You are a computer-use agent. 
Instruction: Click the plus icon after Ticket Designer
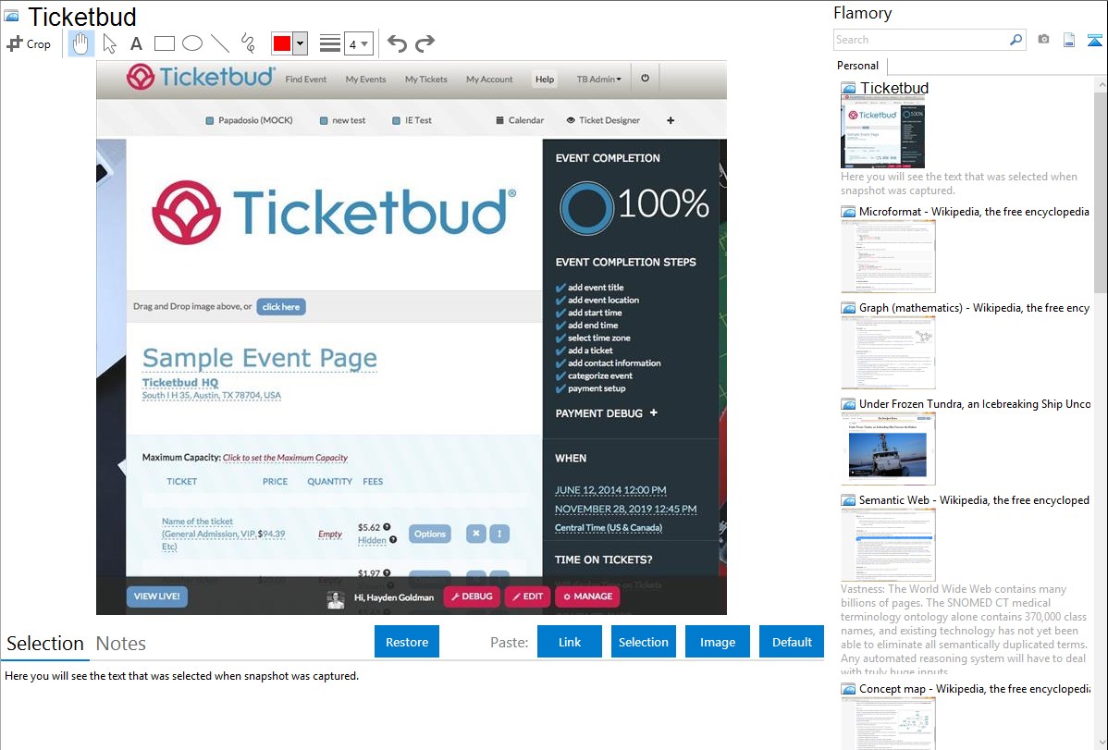pyautogui.click(x=671, y=120)
